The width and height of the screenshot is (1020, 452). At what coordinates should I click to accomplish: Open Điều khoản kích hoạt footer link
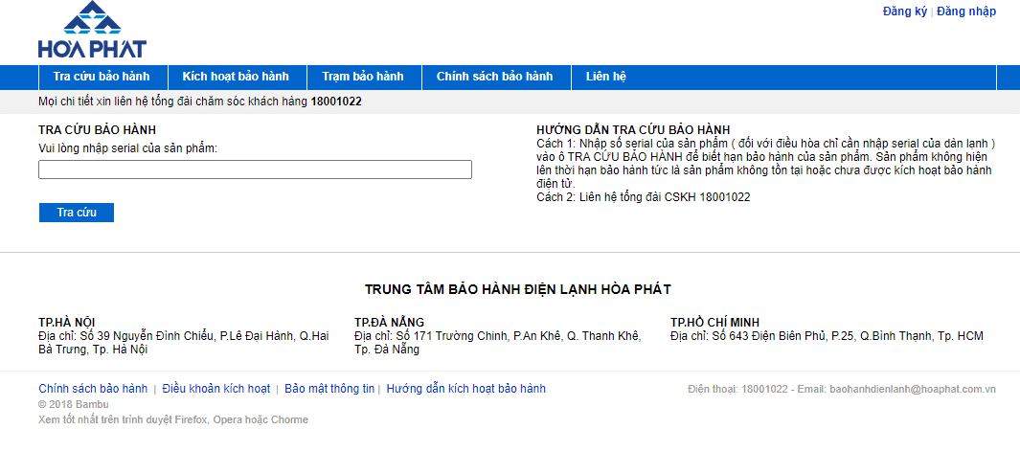click(215, 389)
